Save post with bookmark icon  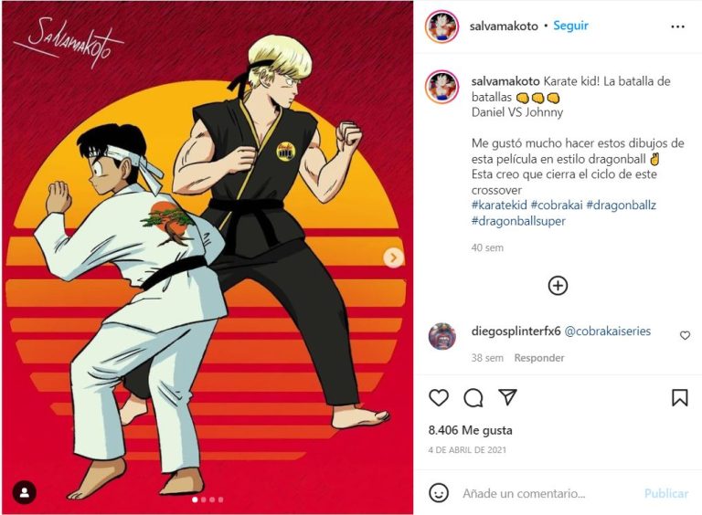[680, 397]
